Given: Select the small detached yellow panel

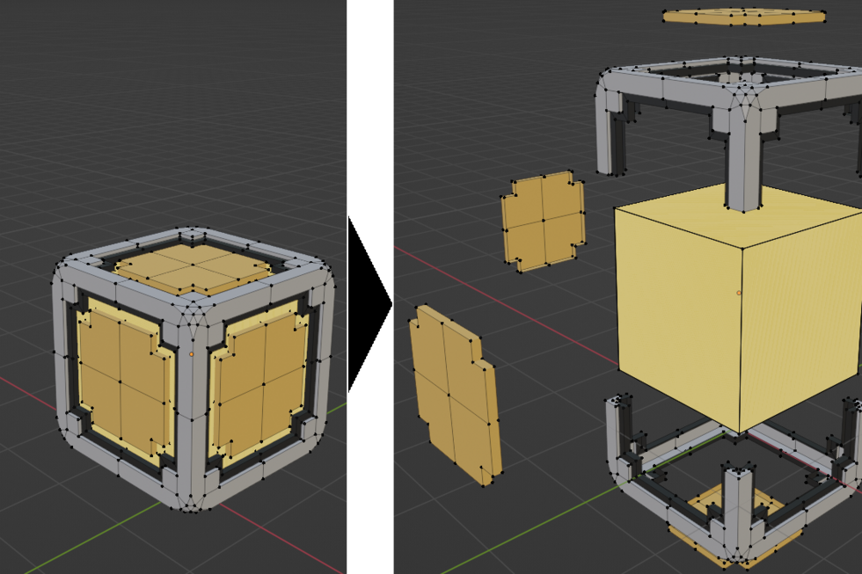Looking at the screenshot, I should [x=543, y=220].
